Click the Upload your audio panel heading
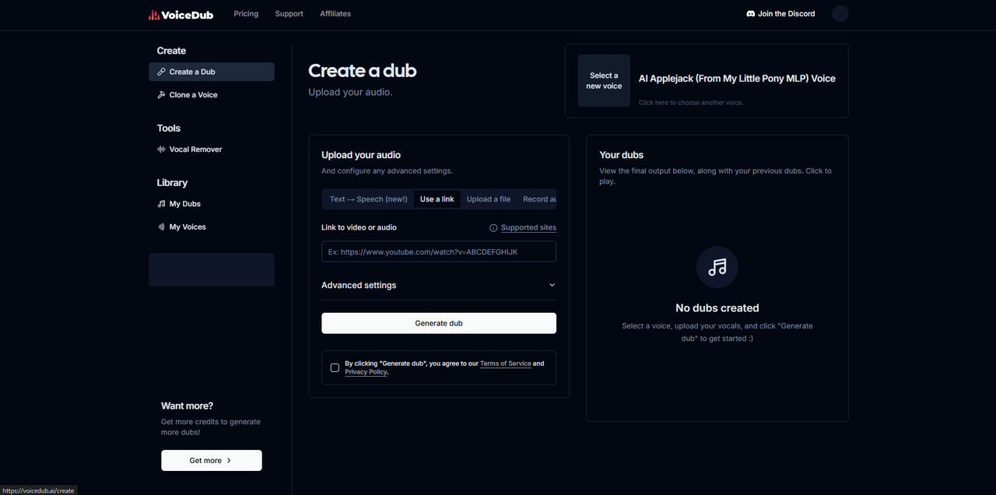 (x=361, y=155)
